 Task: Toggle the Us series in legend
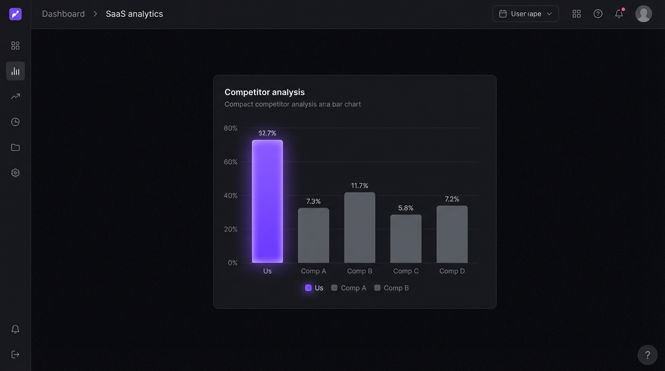[314, 288]
